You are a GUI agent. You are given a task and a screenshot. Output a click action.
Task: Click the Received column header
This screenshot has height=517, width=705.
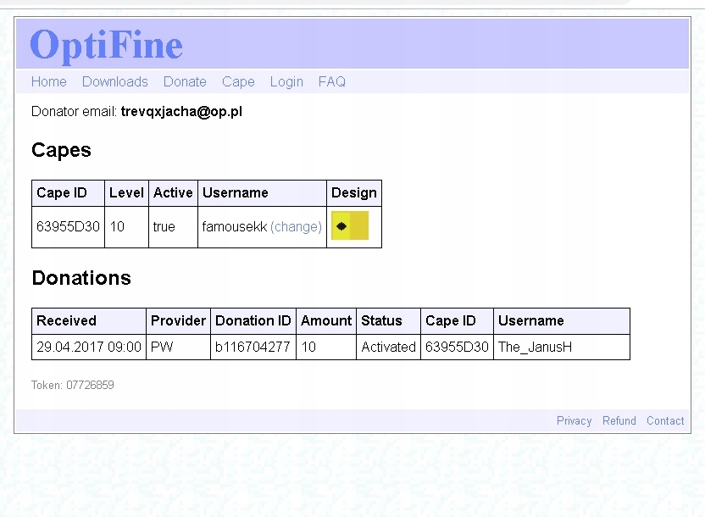(x=89, y=321)
